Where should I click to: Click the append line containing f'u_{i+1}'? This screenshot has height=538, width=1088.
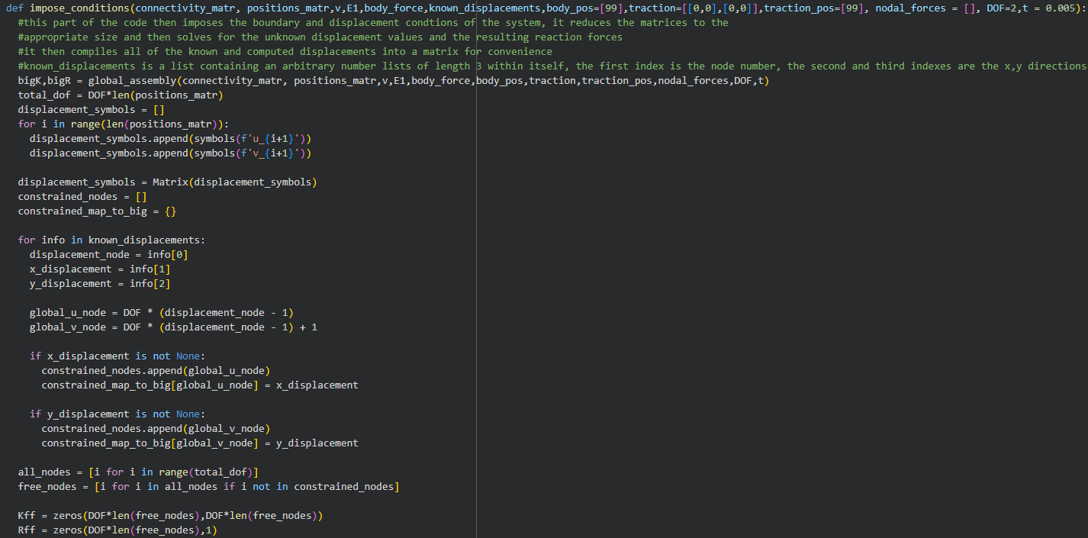(x=171, y=139)
